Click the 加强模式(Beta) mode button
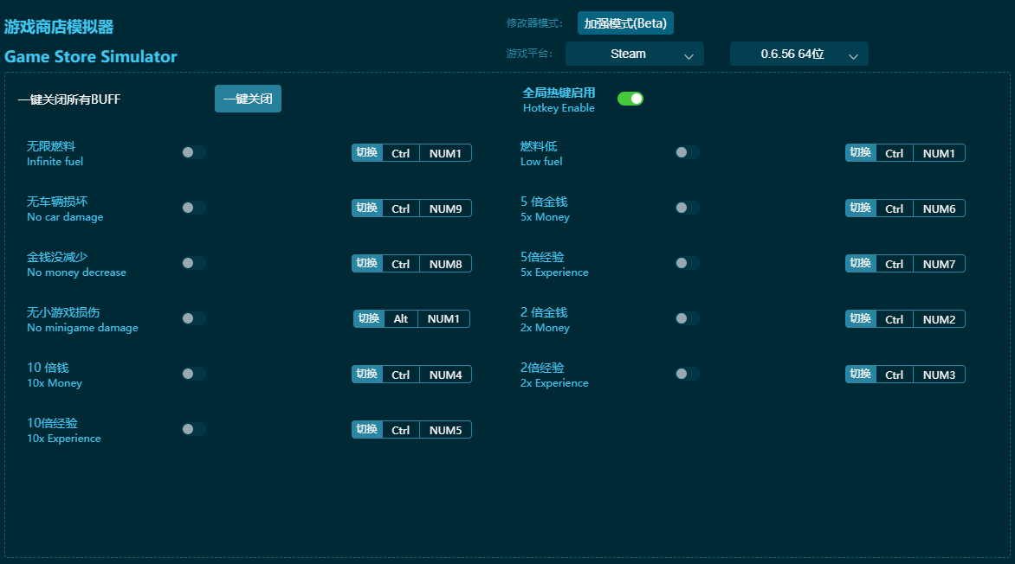1015x564 pixels. (625, 23)
